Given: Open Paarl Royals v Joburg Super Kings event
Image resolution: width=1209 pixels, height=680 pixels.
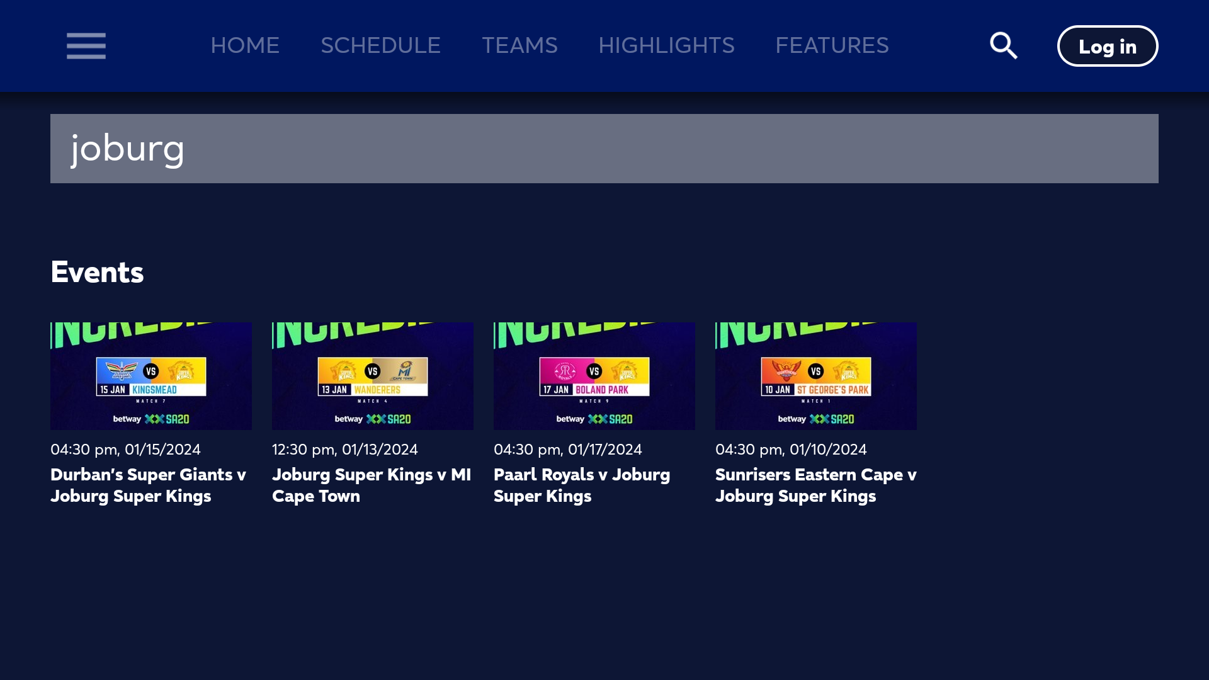Looking at the screenshot, I should point(581,485).
